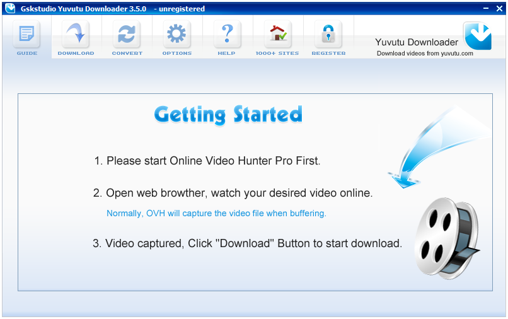
Task: Close the Yuvutu Downloader window
Action: 499,9
